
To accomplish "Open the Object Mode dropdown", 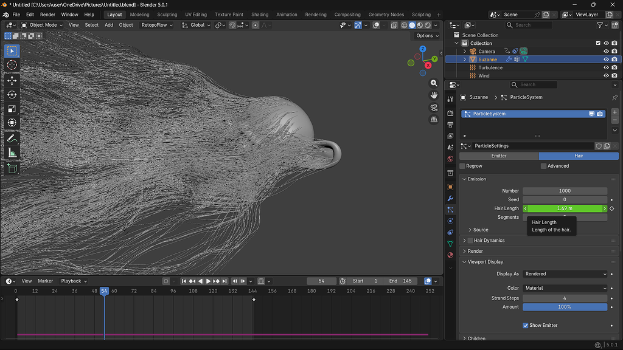I will point(42,25).
